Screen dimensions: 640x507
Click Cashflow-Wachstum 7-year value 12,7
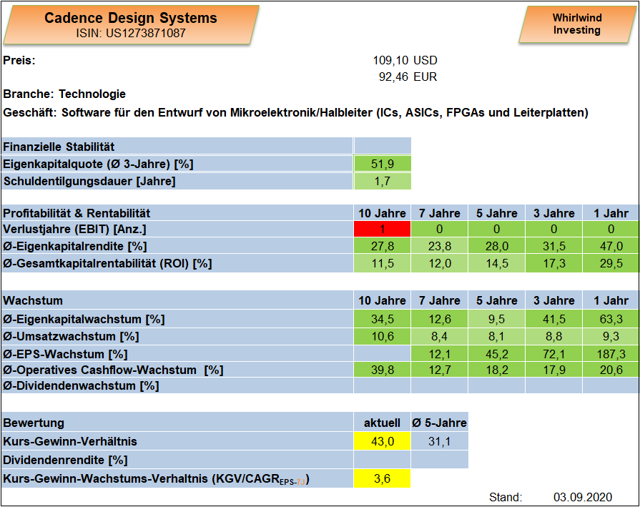coord(440,370)
